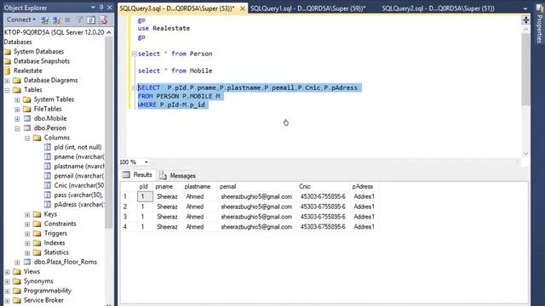Collapse the SELECT P.pId query block

[x=135, y=88]
